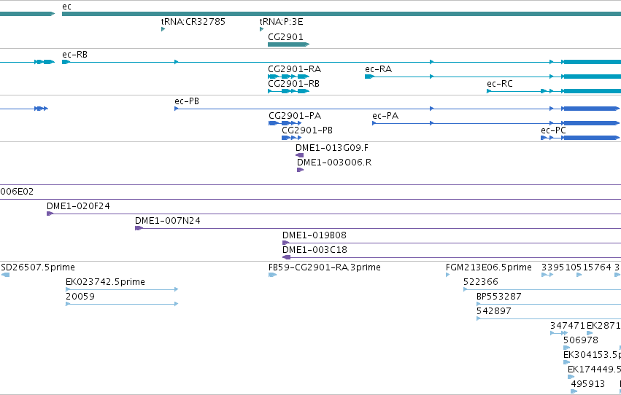The width and height of the screenshot is (621, 395).
Task: Select the CG2901-PB coding glyph
Action: coord(291,138)
